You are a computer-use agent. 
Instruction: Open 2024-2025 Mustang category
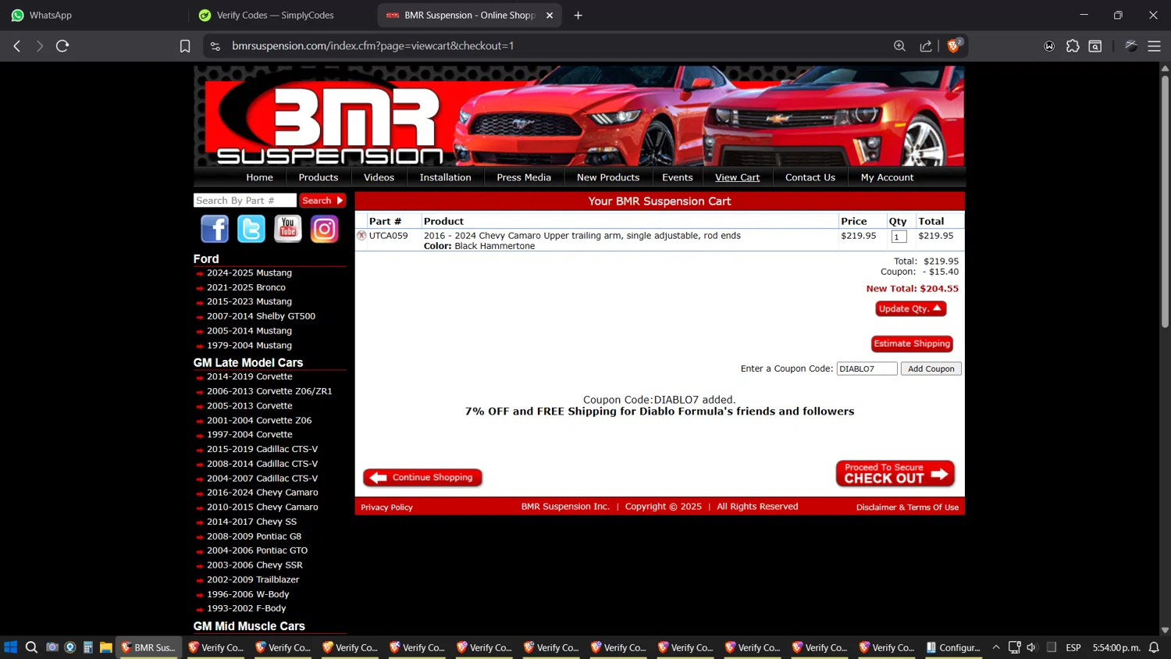tap(249, 273)
